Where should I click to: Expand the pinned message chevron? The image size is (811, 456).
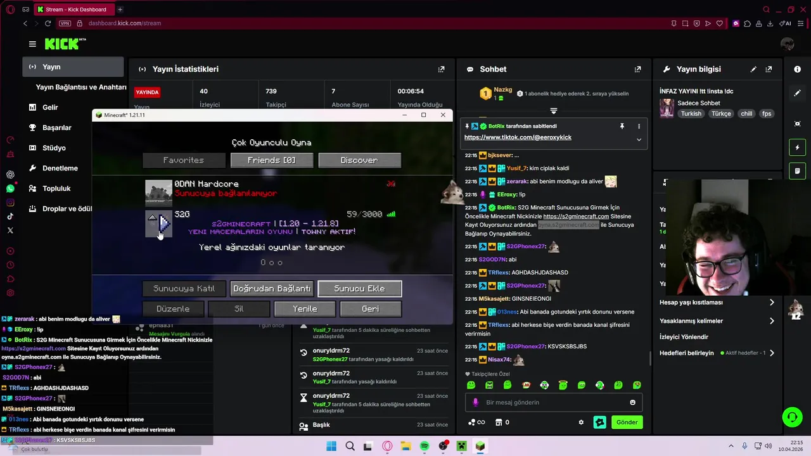point(639,139)
